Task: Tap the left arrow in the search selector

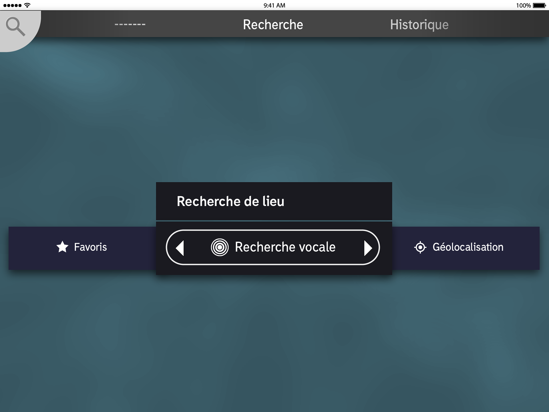Action: click(x=180, y=248)
